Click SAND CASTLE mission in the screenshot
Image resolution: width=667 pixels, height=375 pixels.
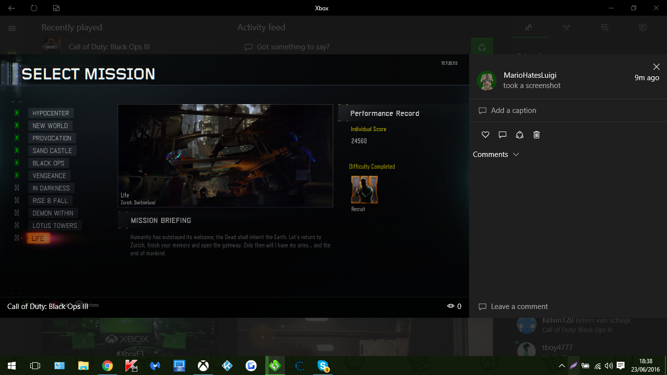(52, 151)
